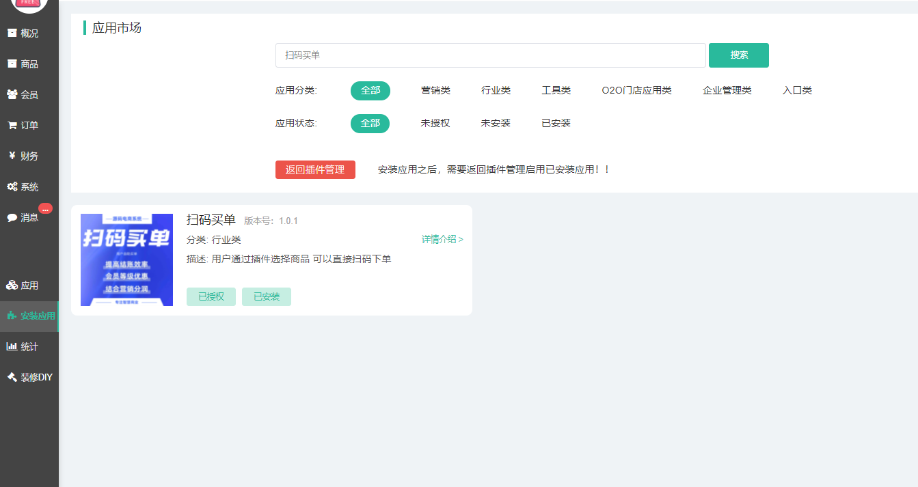This screenshot has height=487, width=918.
Task: Select 全部 under 应用分类 filter
Action: [x=370, y=91]
